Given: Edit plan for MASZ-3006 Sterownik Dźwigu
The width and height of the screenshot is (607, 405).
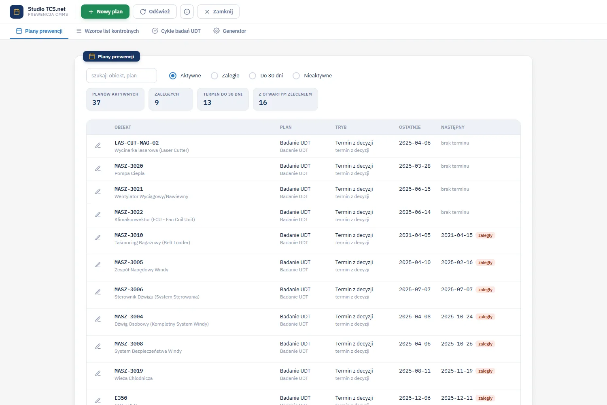Looking at the screenshot, I should (x=98, y=292).
